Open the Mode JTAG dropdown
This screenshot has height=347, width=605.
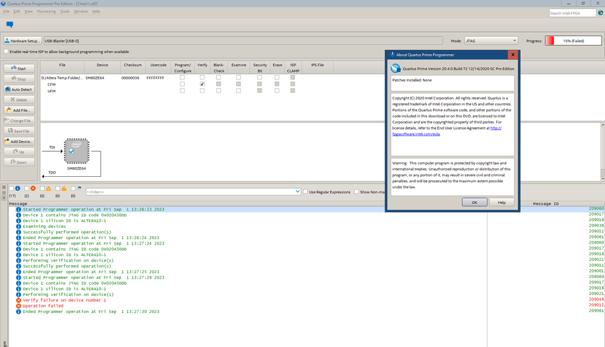point(491,41)
